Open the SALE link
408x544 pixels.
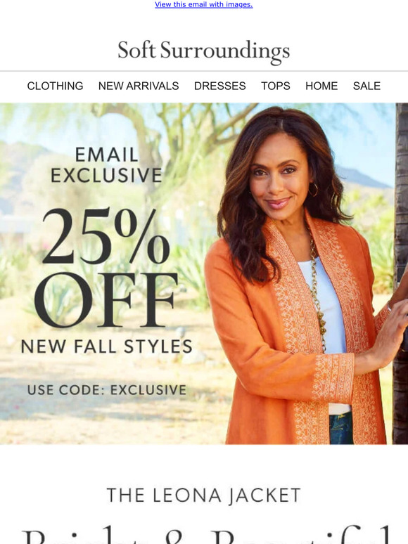click(366, 86)
